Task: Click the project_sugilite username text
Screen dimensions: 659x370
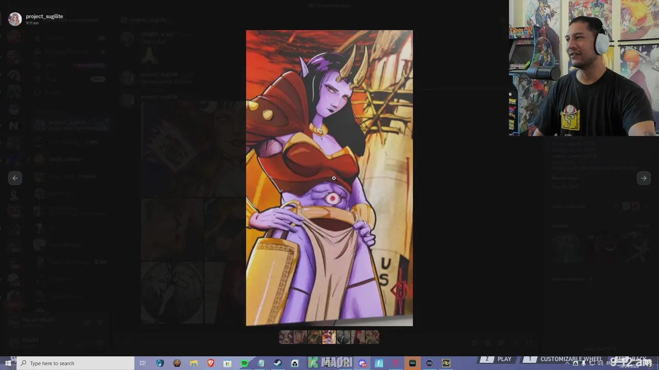Action: 44,16
